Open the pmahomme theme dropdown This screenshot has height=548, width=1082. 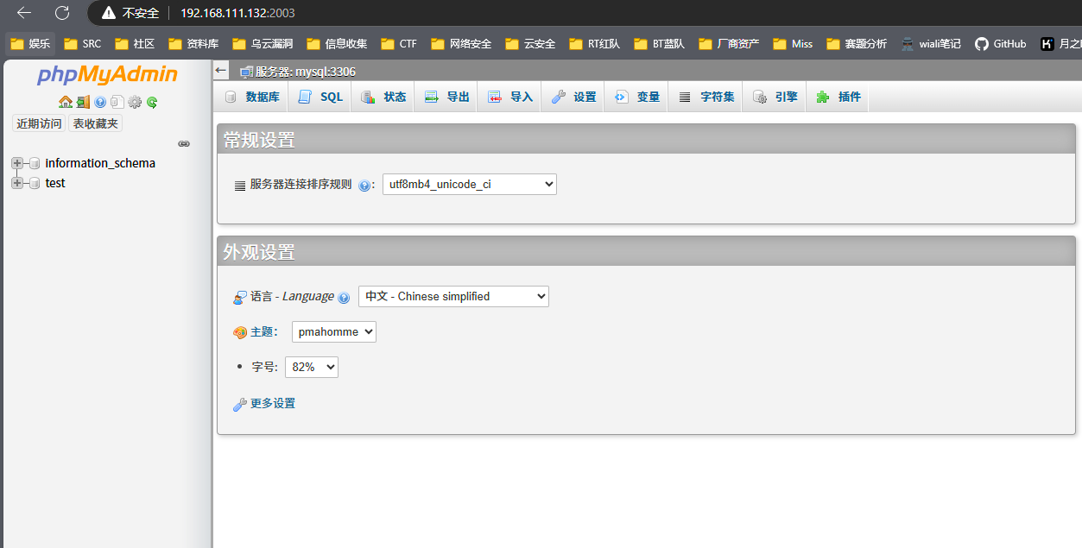(x=333, y=331)
